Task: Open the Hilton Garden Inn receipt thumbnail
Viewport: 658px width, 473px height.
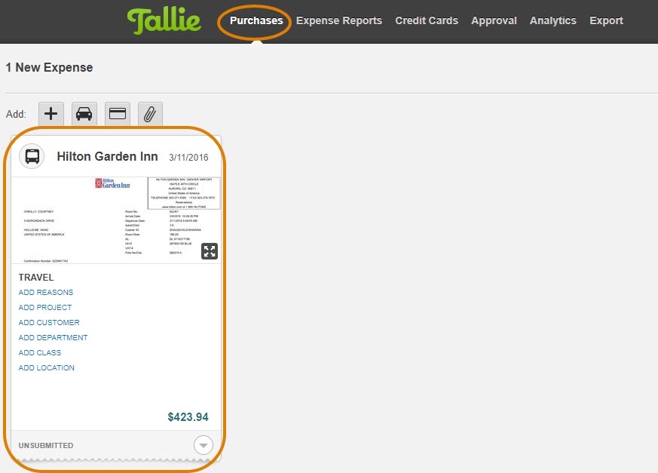Action: [116, 220]
